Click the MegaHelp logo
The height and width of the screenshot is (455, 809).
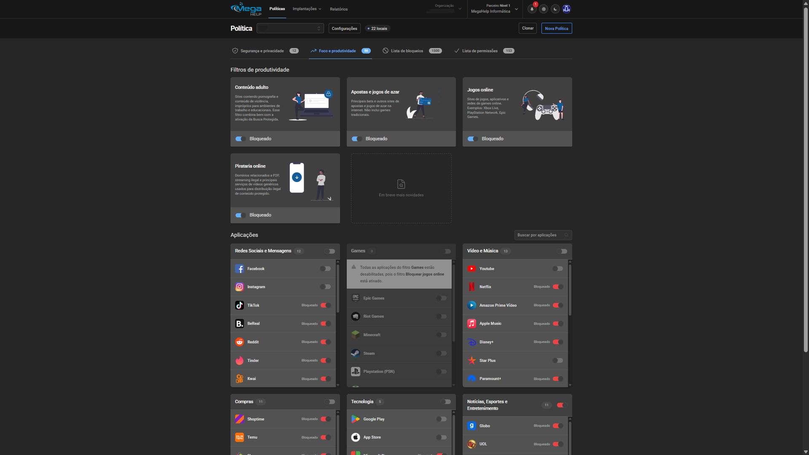tap(246, 9)
